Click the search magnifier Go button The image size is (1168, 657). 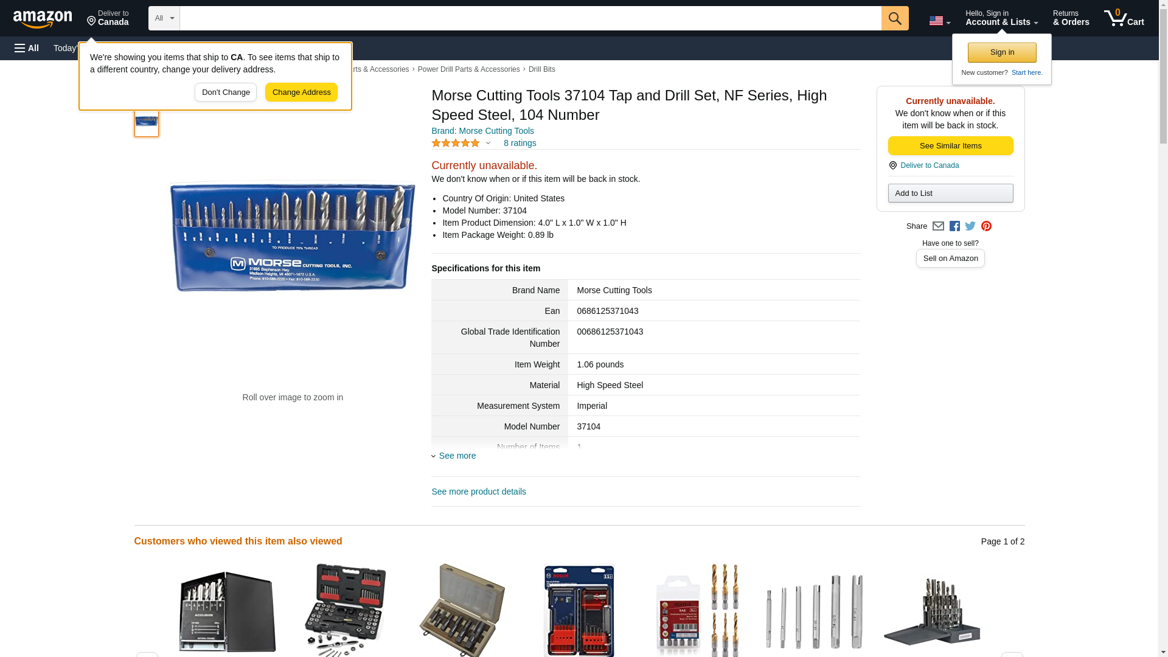tap(894, 18)
